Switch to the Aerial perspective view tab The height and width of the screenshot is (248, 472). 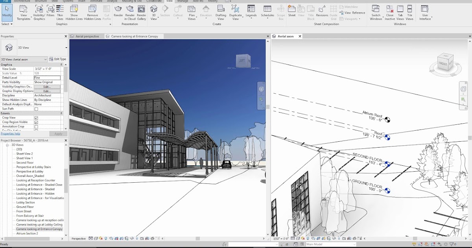87,36
